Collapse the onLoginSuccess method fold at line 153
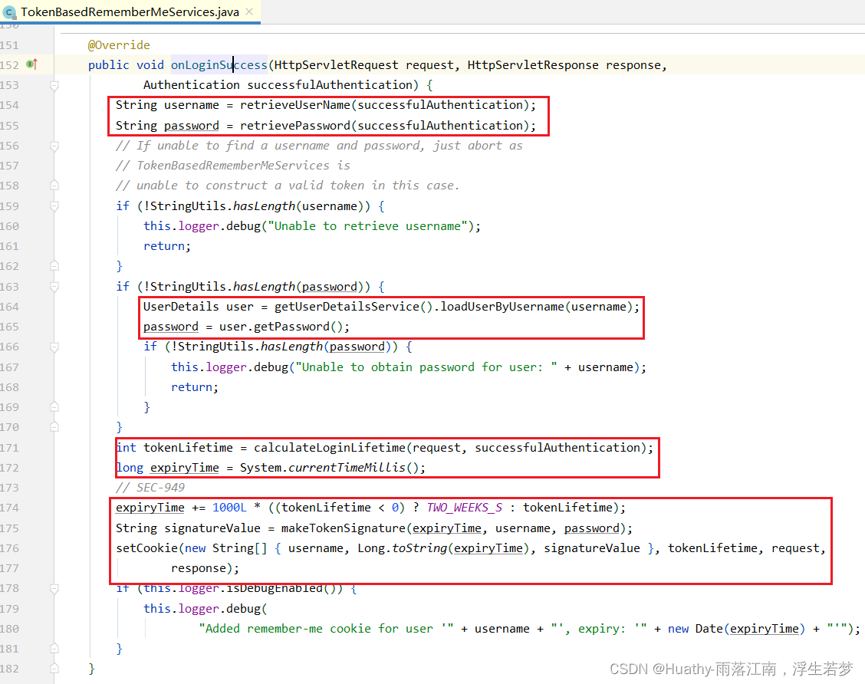The image size is (865, 684). pos(54,86)
